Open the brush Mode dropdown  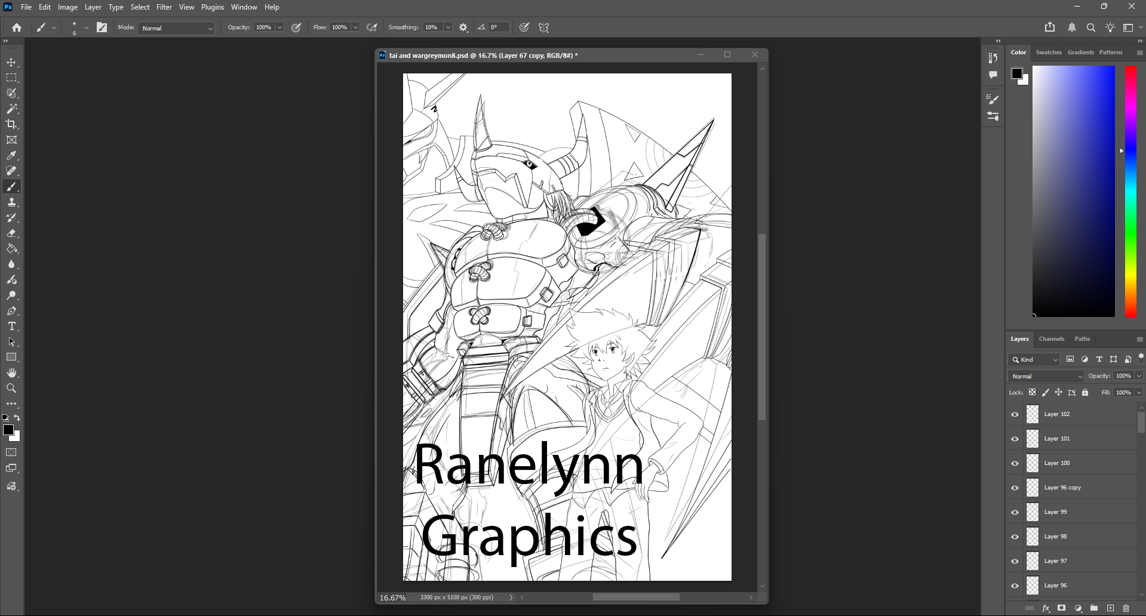point(176,28)
